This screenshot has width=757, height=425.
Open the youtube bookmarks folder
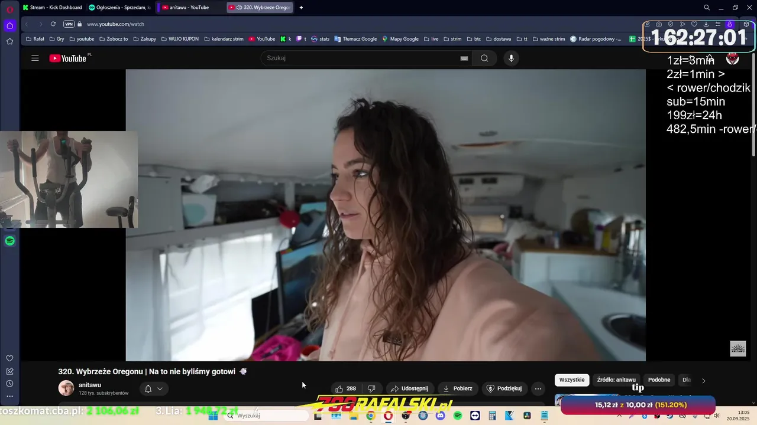pyautogui.click(x=82, y=39)
